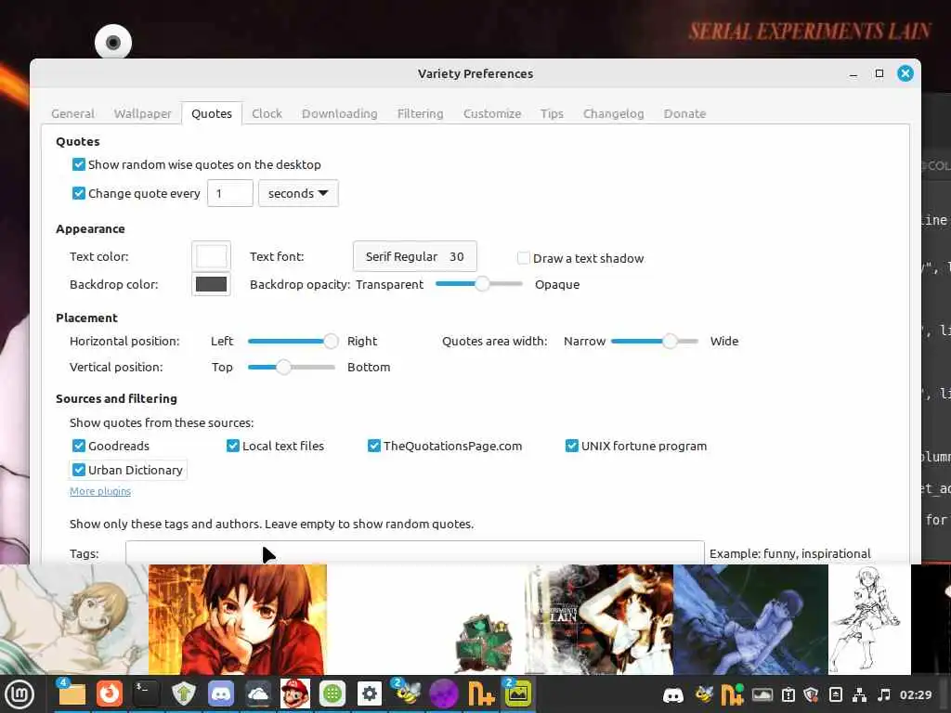Click into the Tags text field
Screen dimensions: 951x713
[x=415, y=553]
